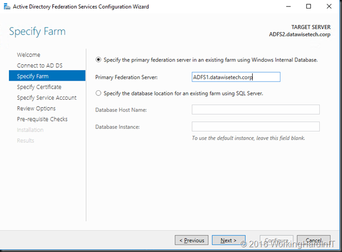
Task: Minimize the configuration wizard window
Action: pos(288,6)
